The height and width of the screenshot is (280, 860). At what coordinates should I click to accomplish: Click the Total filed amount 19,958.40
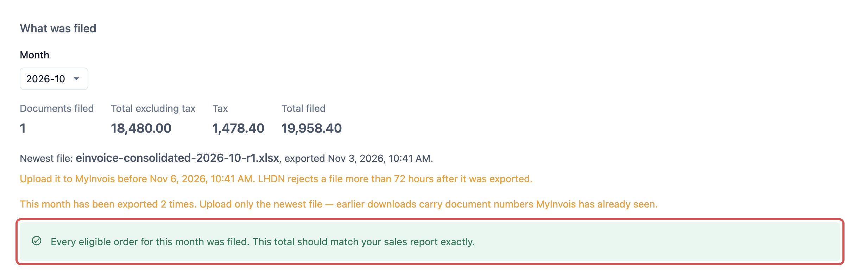[x=311, y=128]
